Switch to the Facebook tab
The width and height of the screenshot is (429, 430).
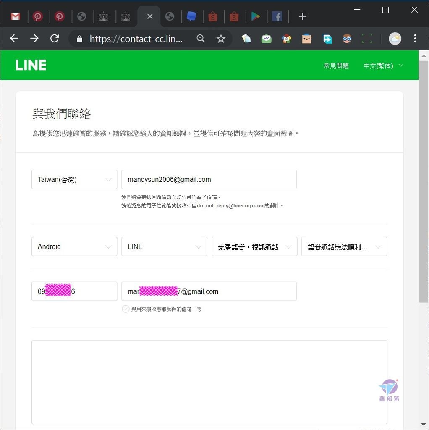pyautogui.click(x=277, y=17)
